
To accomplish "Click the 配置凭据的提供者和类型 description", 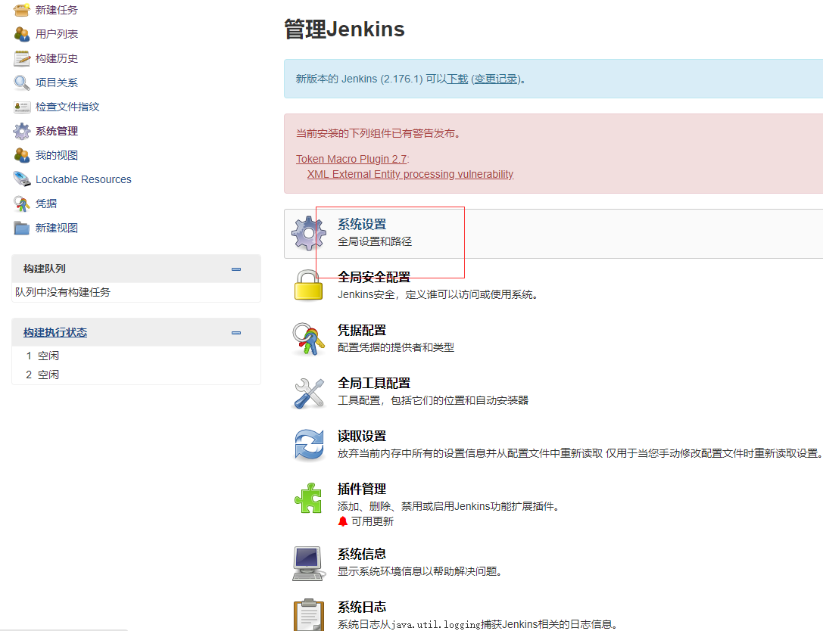I will click(396, 347).
